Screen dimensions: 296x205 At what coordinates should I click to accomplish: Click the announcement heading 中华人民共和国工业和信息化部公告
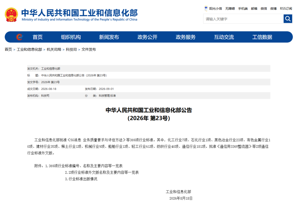click(149, 110)
